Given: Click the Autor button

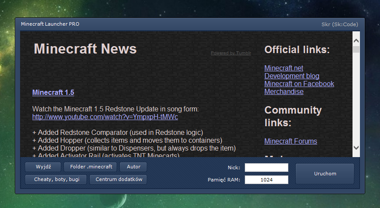Looking at the screenshot, I should click(x=134, y=167).
